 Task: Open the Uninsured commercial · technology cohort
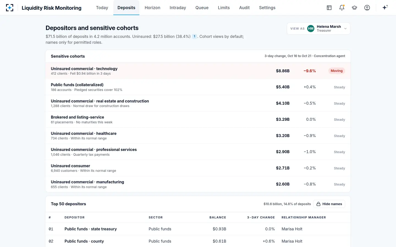pyautogui.click(x=198, y=71)
